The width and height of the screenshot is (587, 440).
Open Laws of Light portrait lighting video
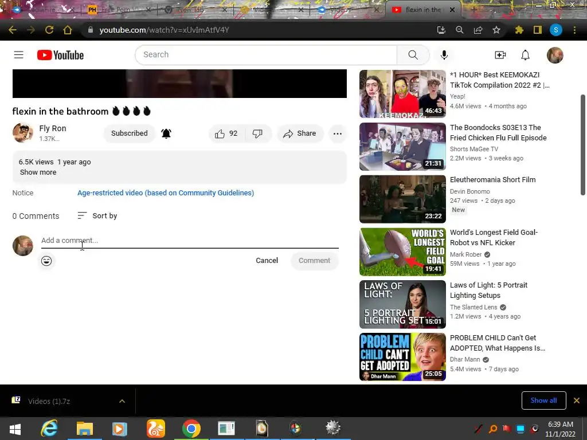[488, 290]
